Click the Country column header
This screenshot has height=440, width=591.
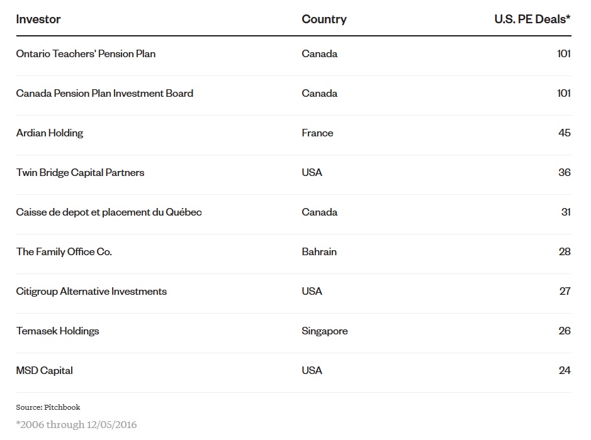point(324,19)
